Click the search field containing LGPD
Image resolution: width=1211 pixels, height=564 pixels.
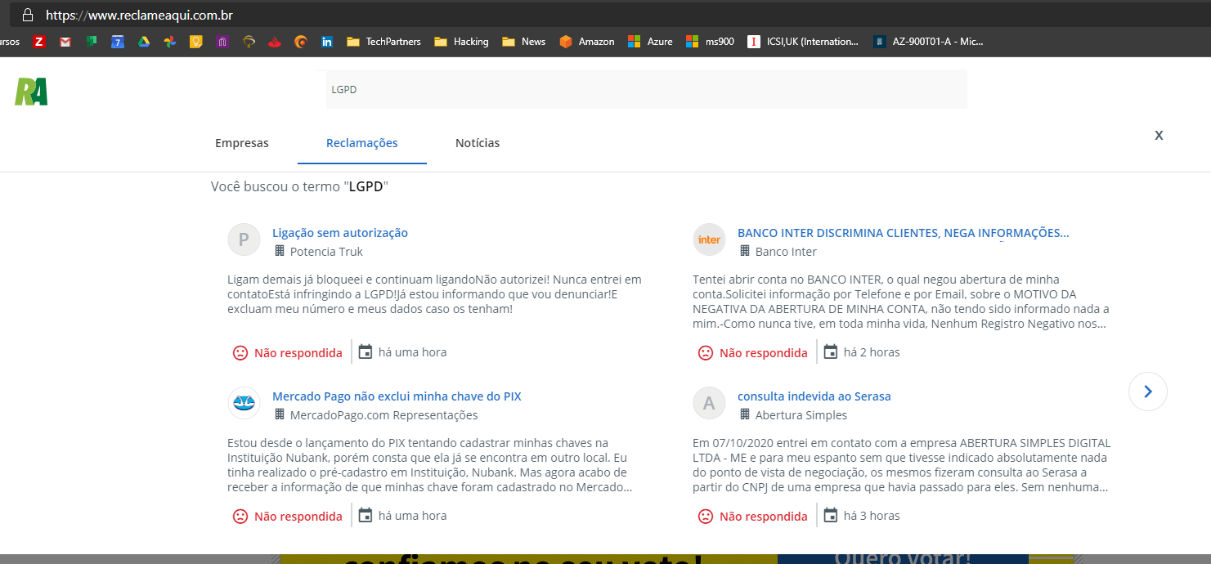pos(646,89)
